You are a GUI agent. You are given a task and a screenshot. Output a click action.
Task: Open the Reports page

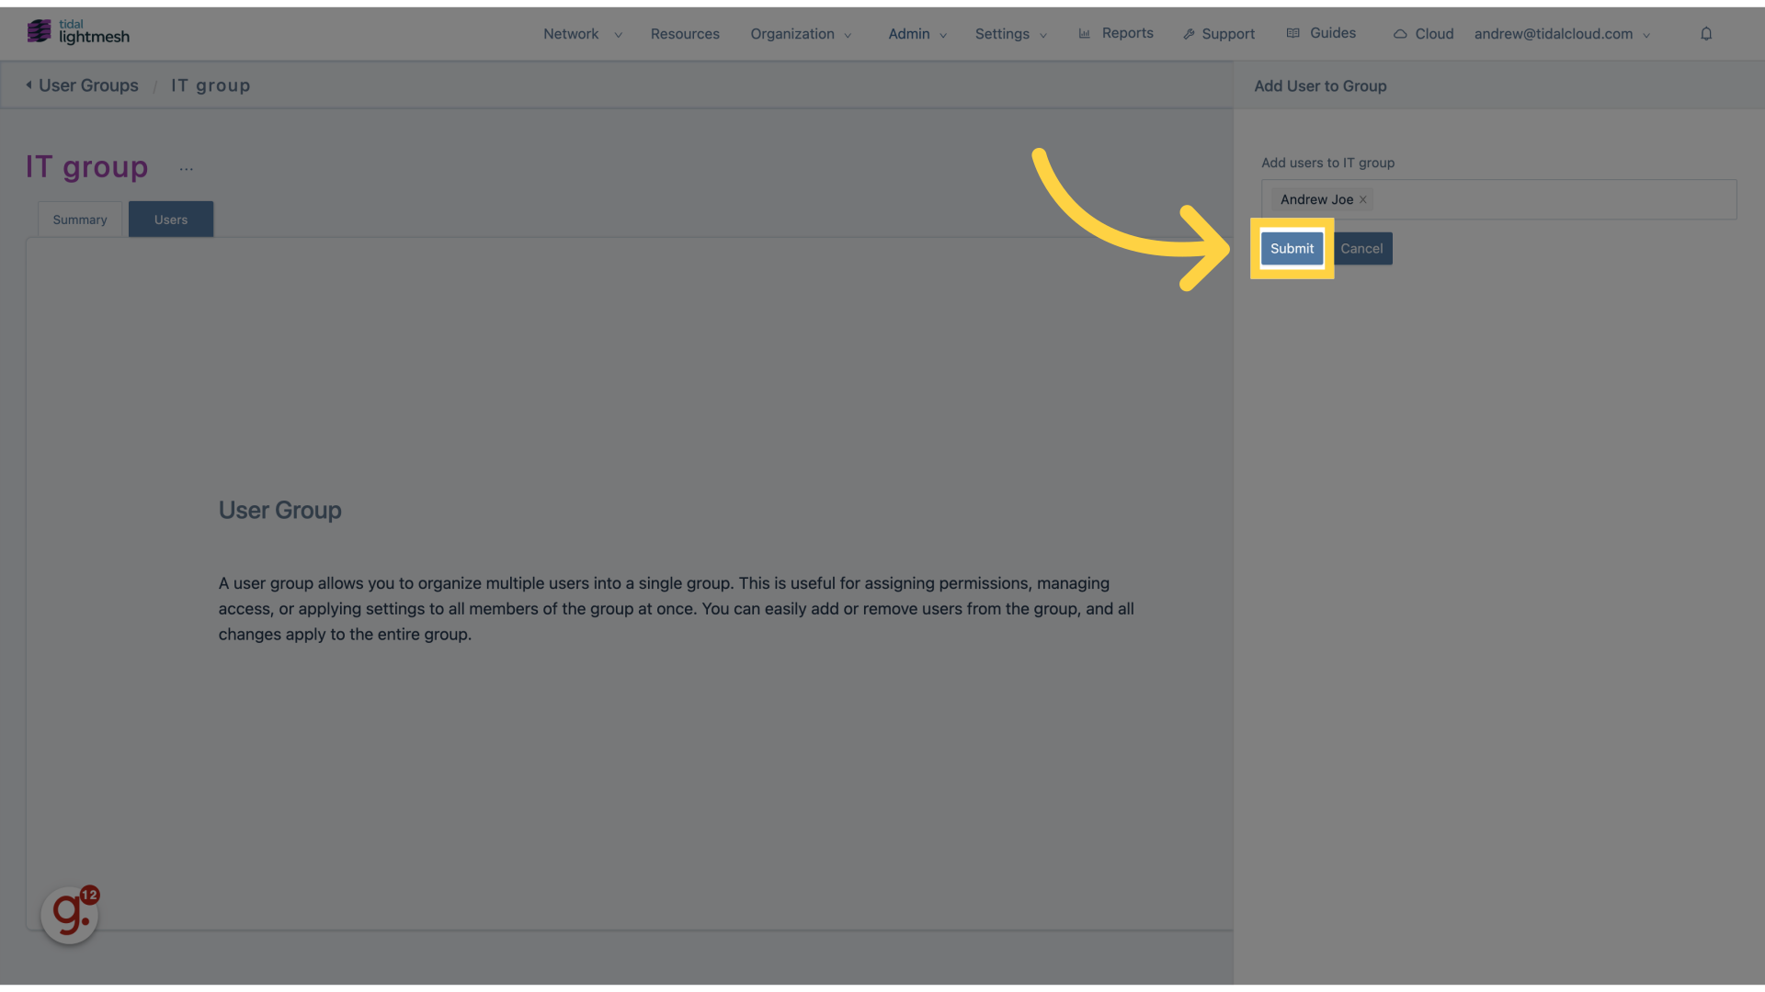click(x=1127, y=33)
